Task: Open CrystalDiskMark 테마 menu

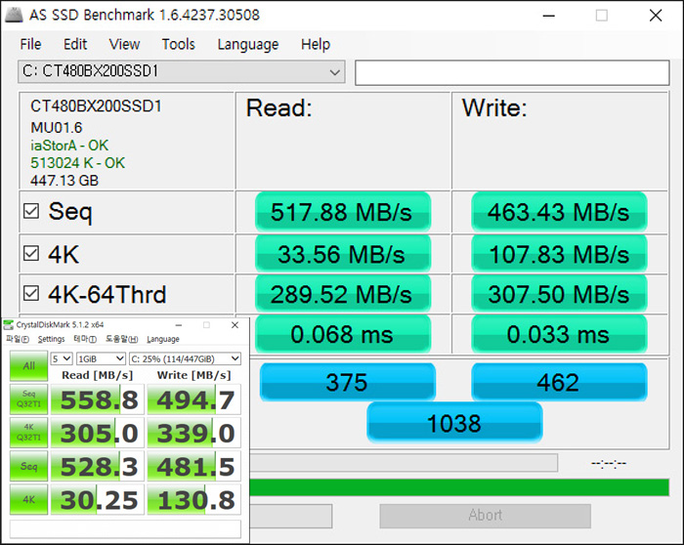Action: (x=85, y=339)
